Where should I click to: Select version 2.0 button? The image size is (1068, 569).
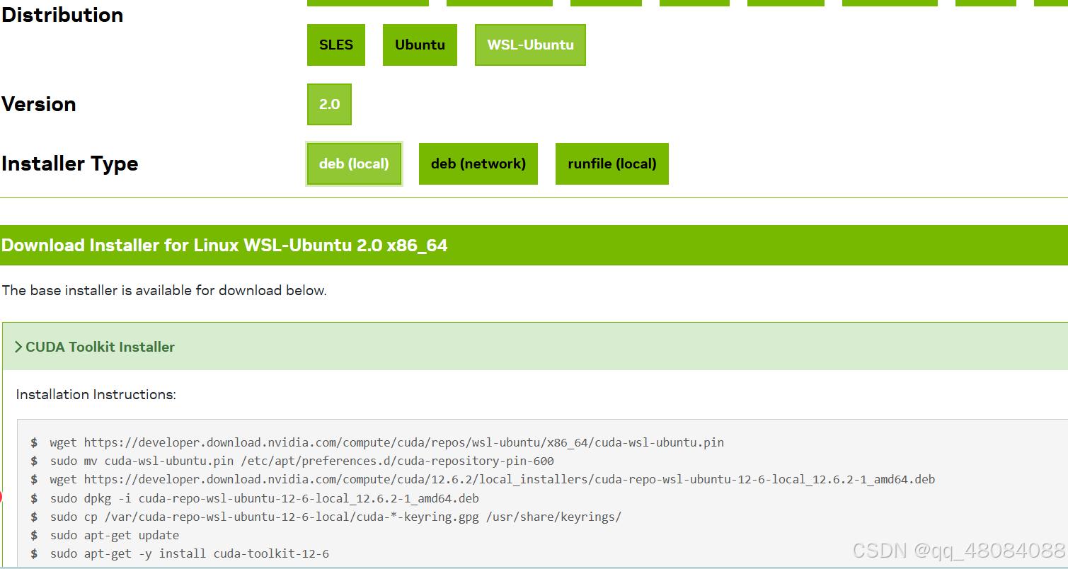click(x=329, y=104)
